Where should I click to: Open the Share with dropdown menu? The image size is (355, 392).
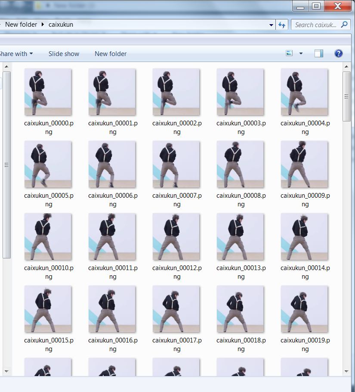click(16, 54)
